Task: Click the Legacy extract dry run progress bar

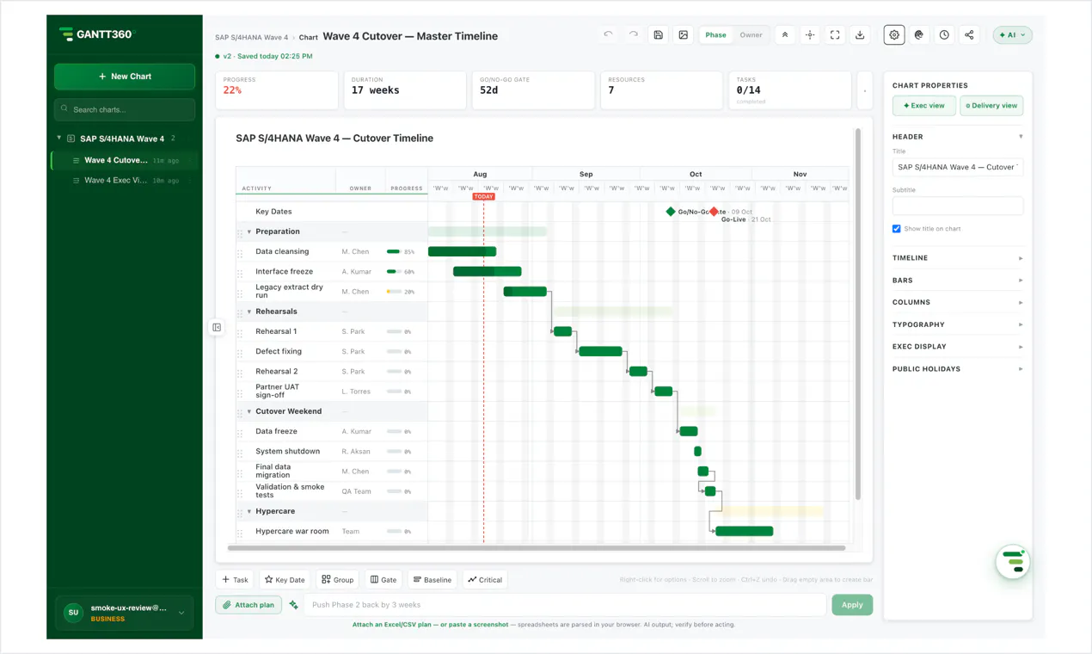Action: pos(394,292)
